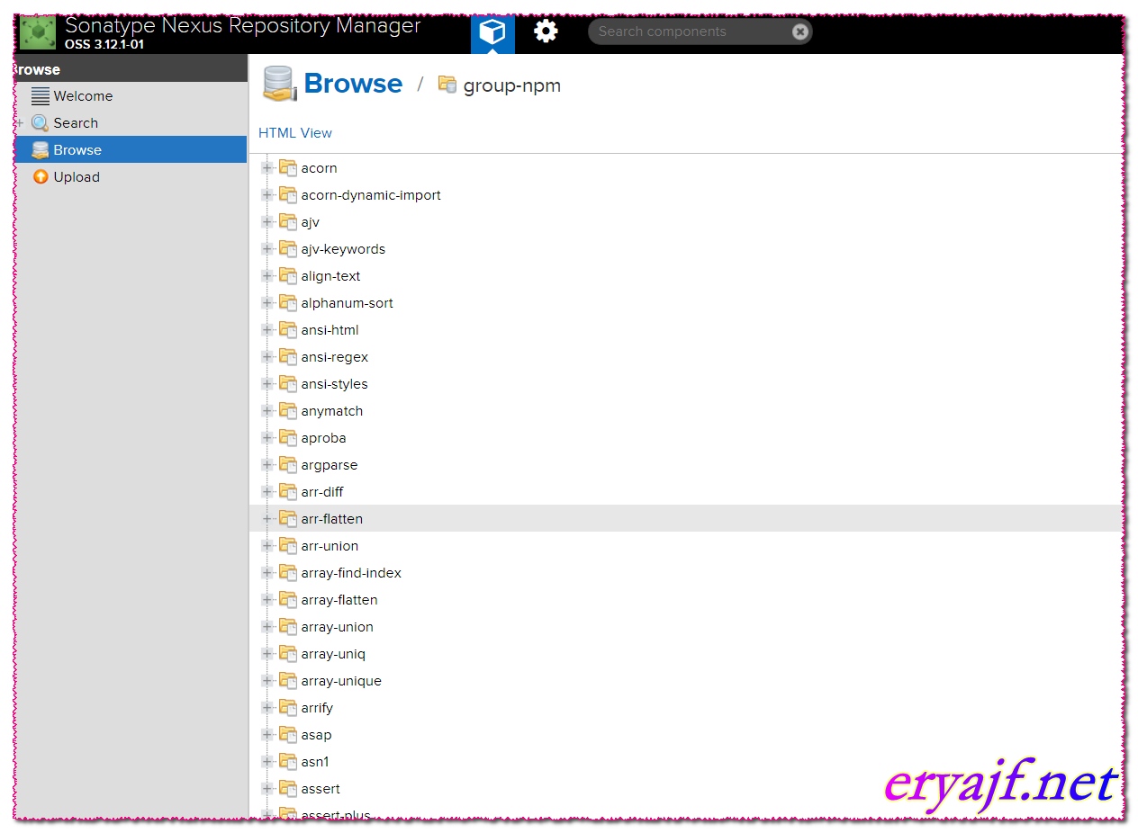
Task: Expand the assert folder
Action: click(x=267, y=789)
